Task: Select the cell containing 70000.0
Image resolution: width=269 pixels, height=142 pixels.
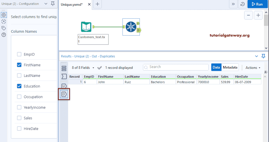Action: [x=208, y=82]
